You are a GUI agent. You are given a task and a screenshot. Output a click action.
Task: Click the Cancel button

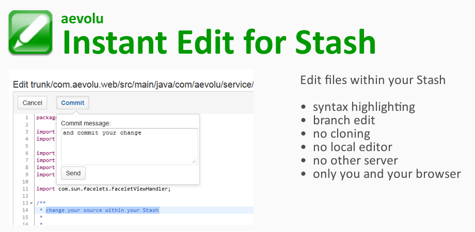[33, 103]
